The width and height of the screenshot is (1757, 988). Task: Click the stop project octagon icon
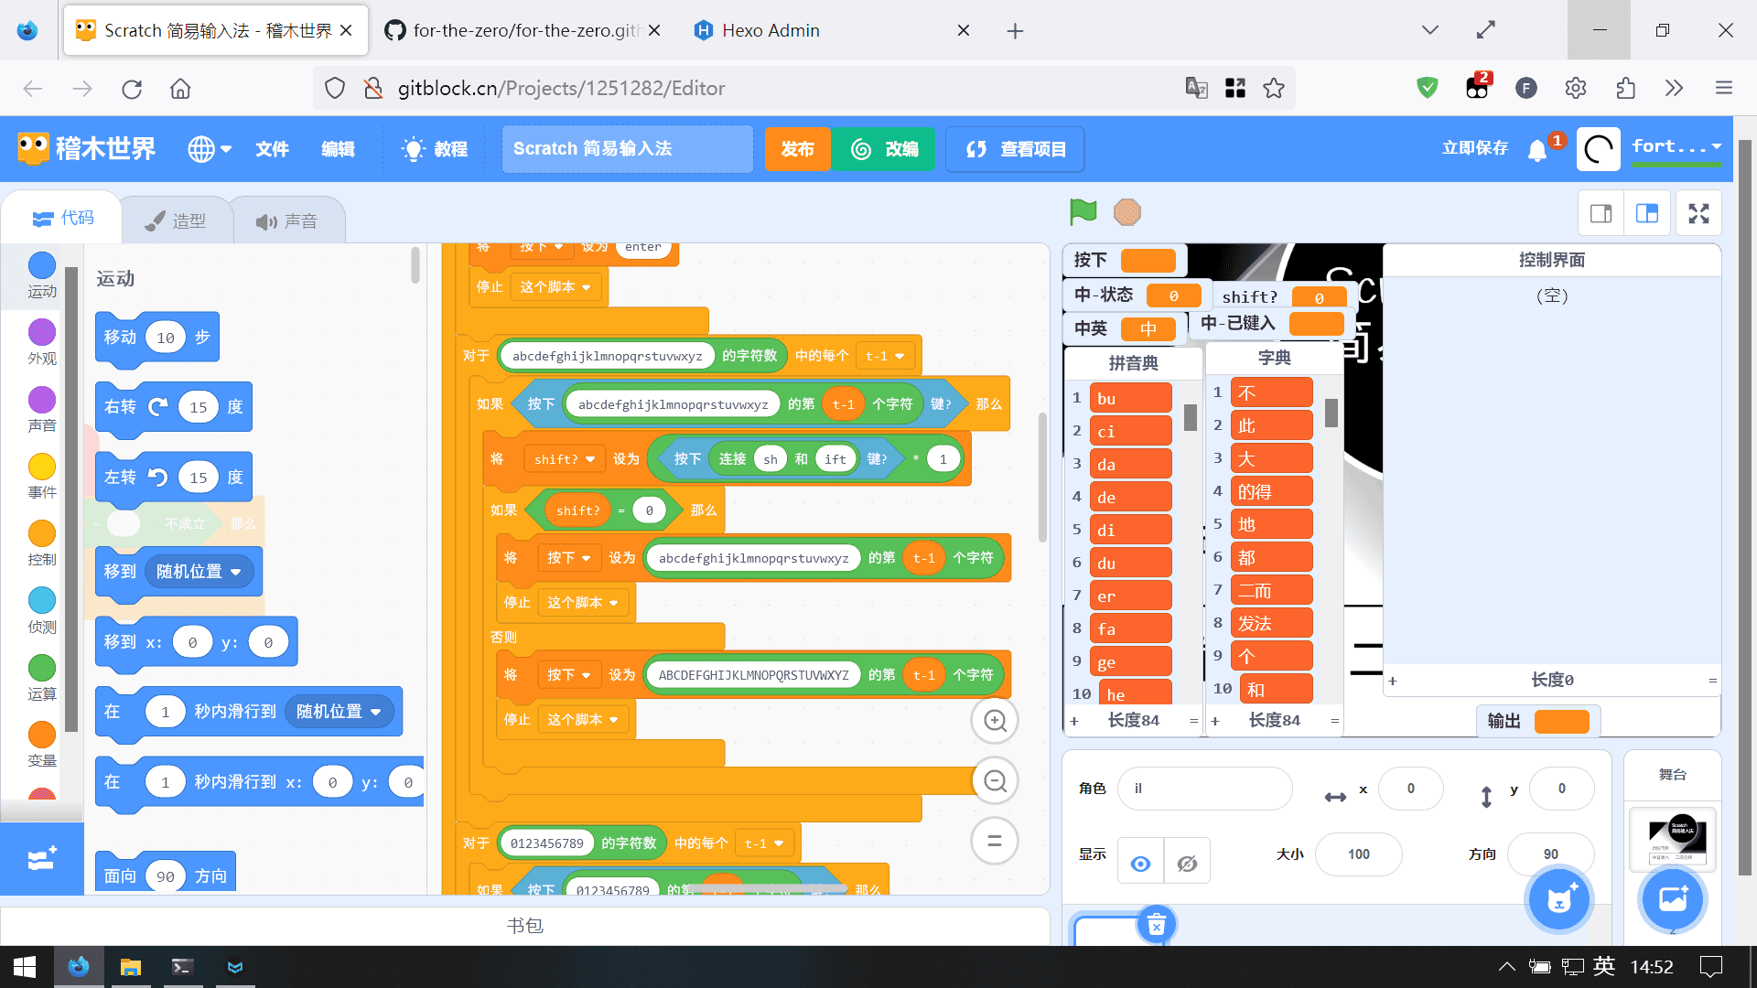[x=1126, y=212]
